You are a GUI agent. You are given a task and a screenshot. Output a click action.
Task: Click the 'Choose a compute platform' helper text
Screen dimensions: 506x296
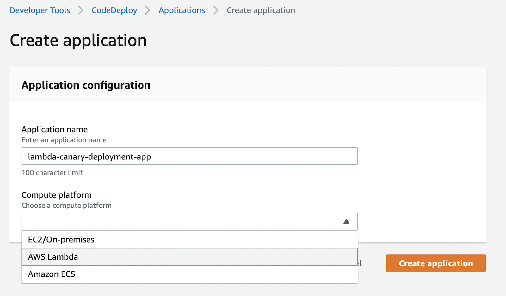67,206
